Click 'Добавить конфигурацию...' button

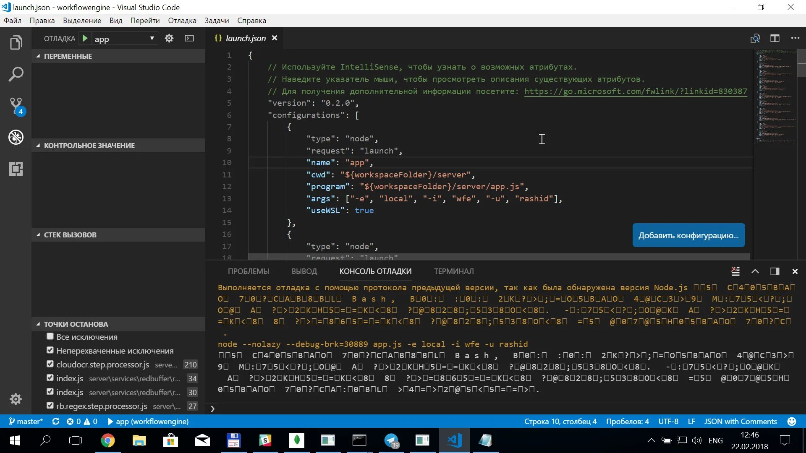pos(688,235)
